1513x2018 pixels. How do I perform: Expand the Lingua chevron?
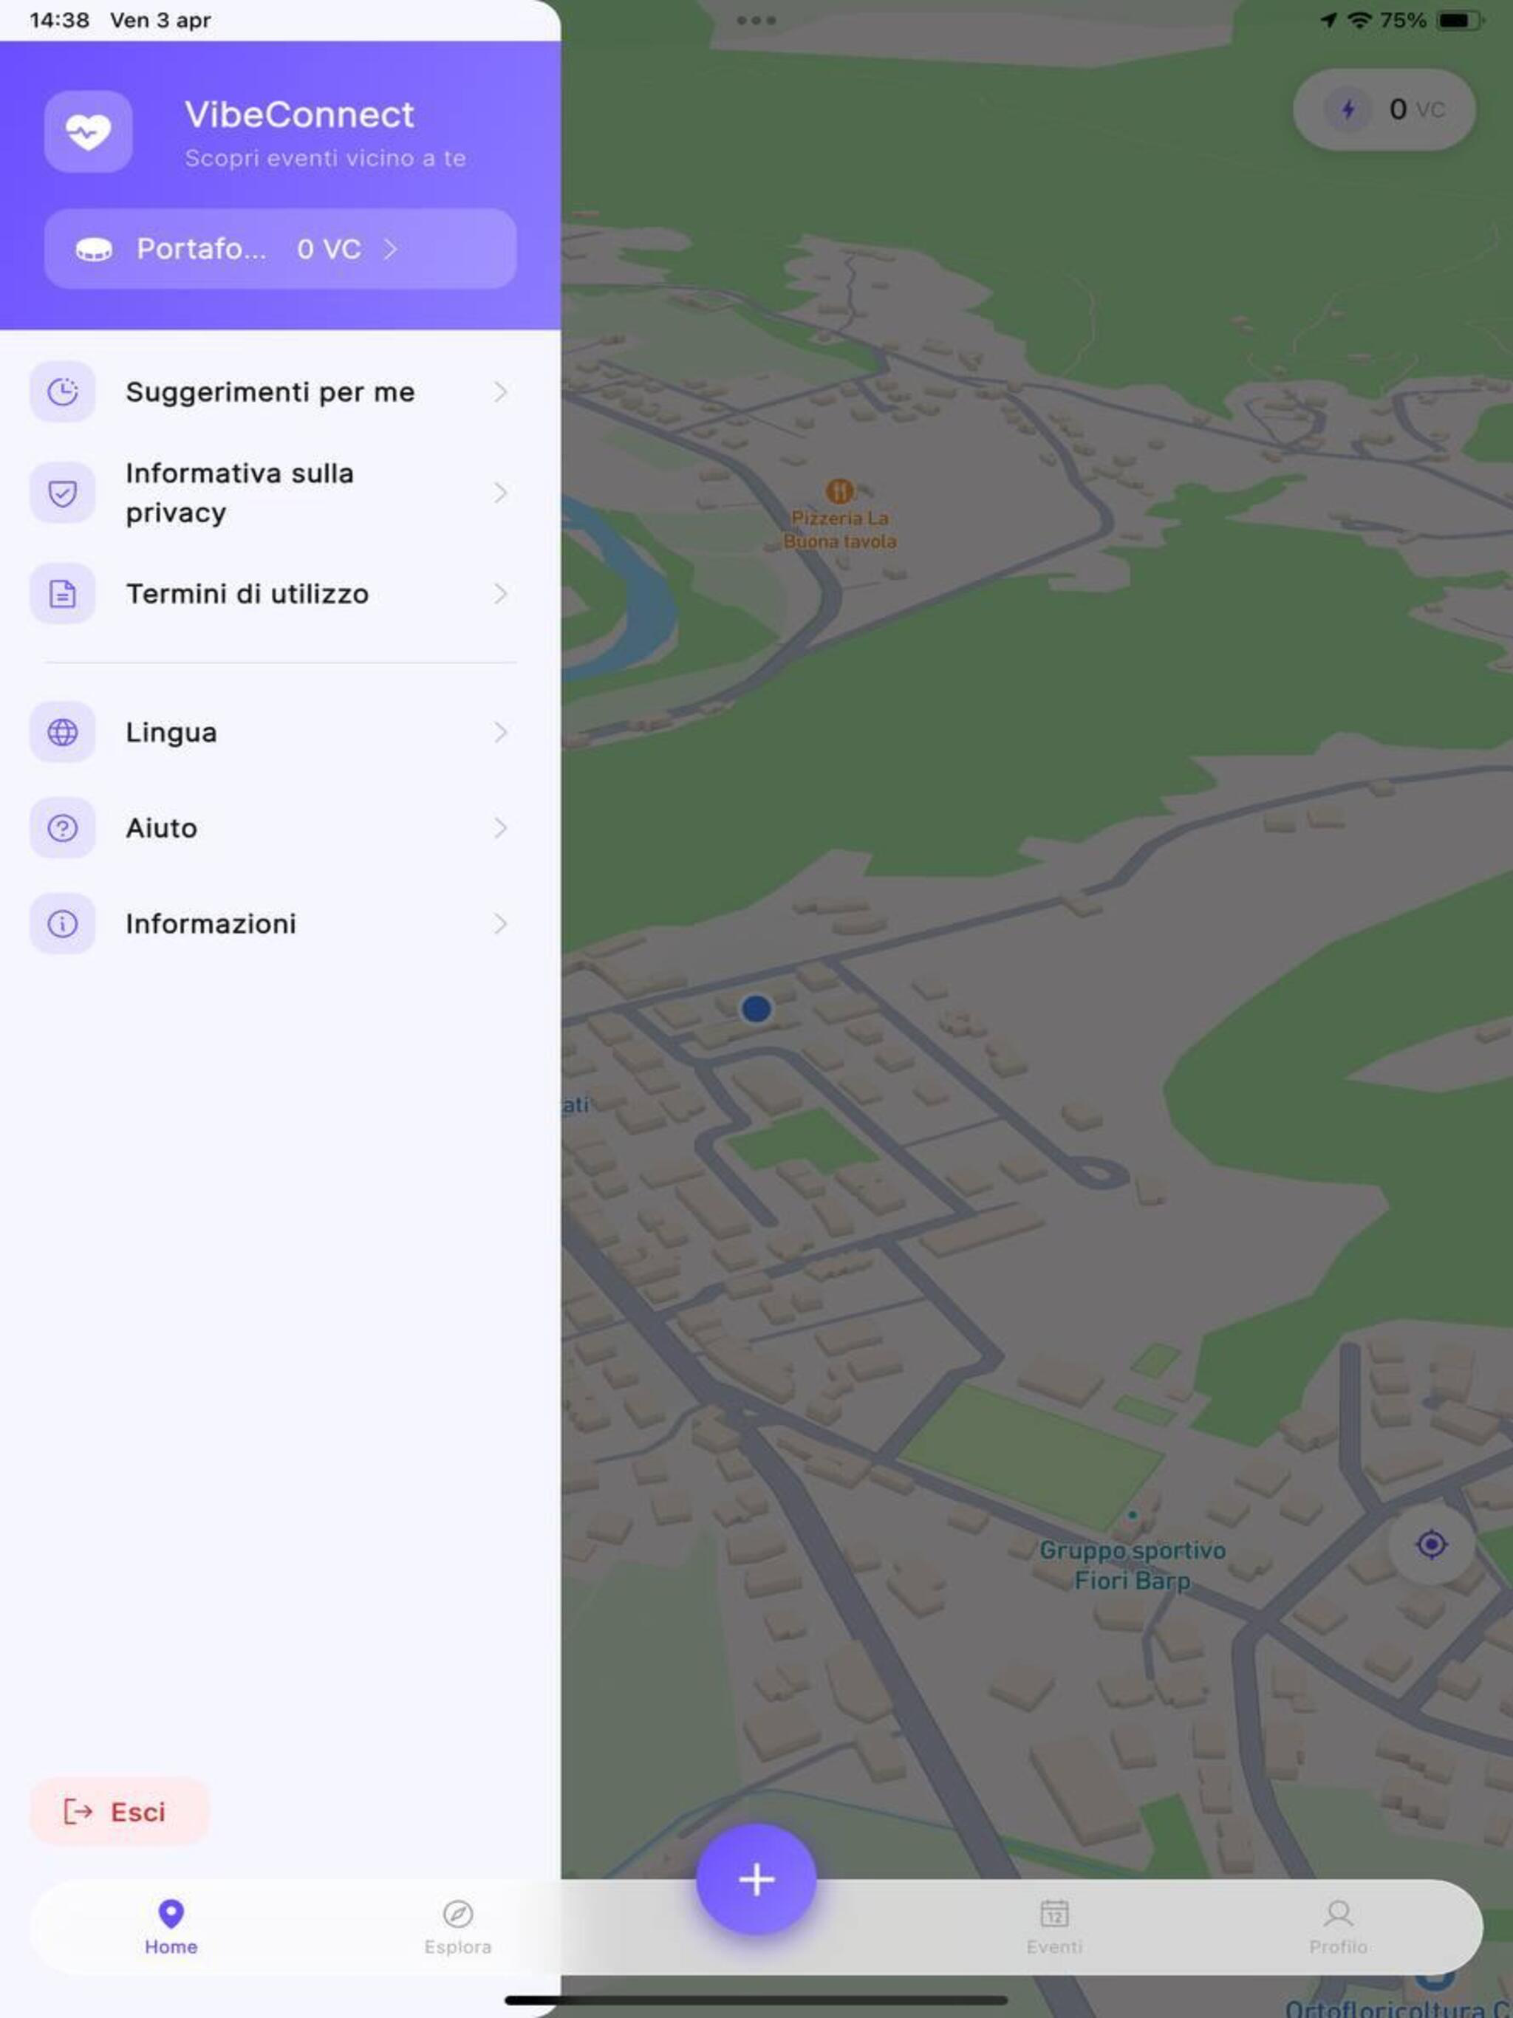(500, 732)
